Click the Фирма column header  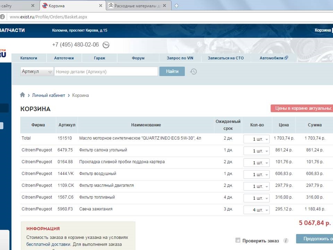38,125
